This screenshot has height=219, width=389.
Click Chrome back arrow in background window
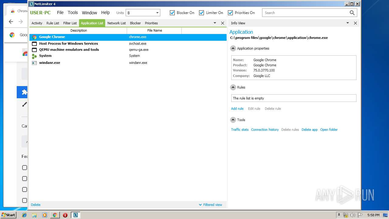click(11, 22)
